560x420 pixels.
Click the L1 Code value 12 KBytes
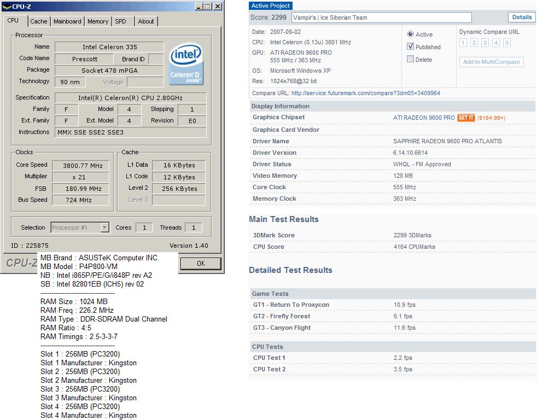[x=179, y=177]
